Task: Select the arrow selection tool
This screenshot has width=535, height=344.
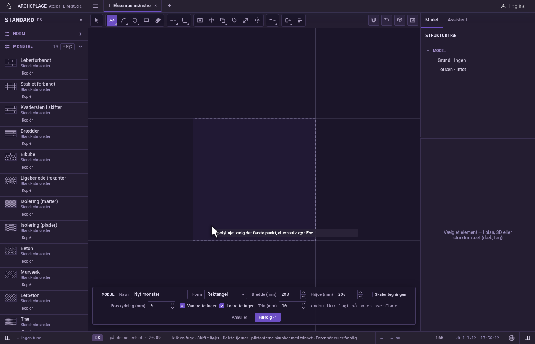Action: pos(96,20)
